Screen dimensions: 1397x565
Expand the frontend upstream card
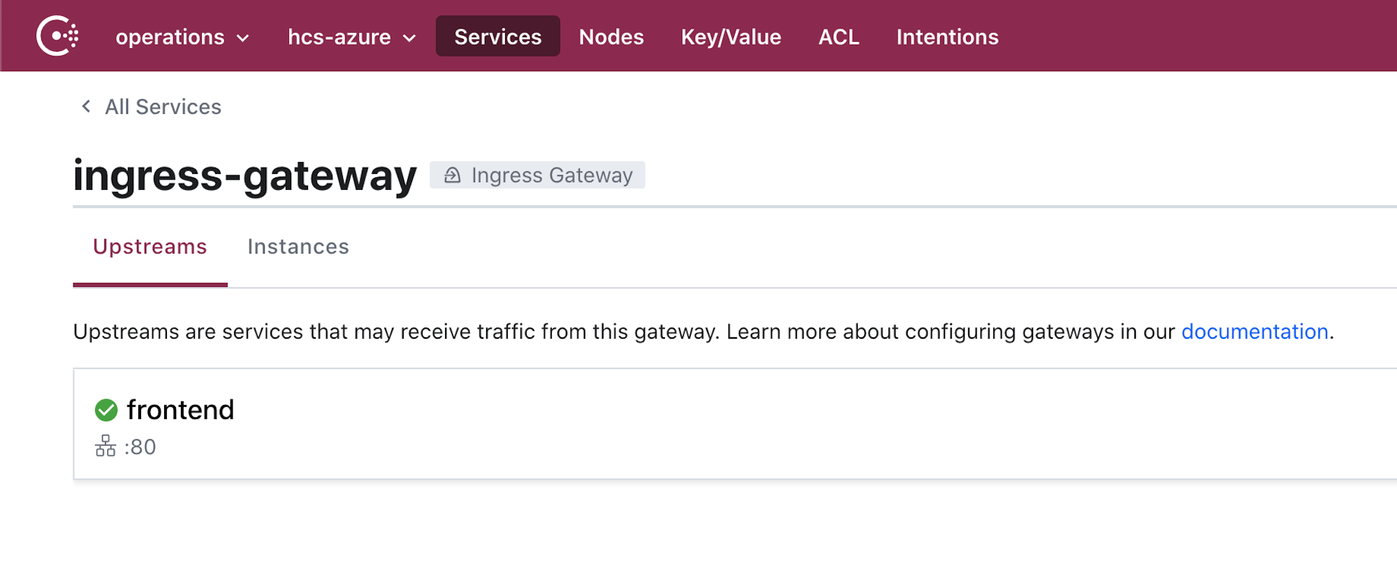tap(181, 410)
